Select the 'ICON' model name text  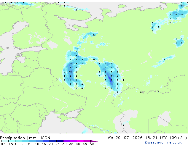(45, 138)
